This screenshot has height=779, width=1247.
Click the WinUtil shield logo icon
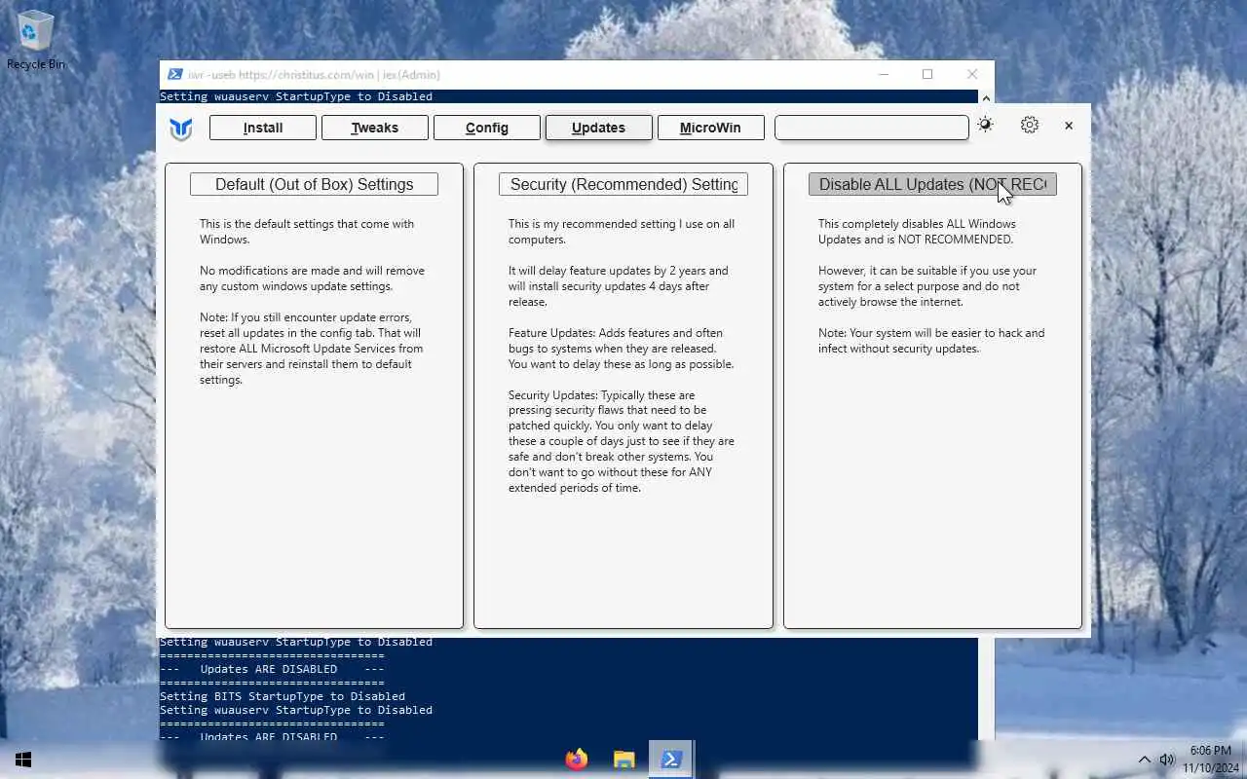(x=181, y=129)
